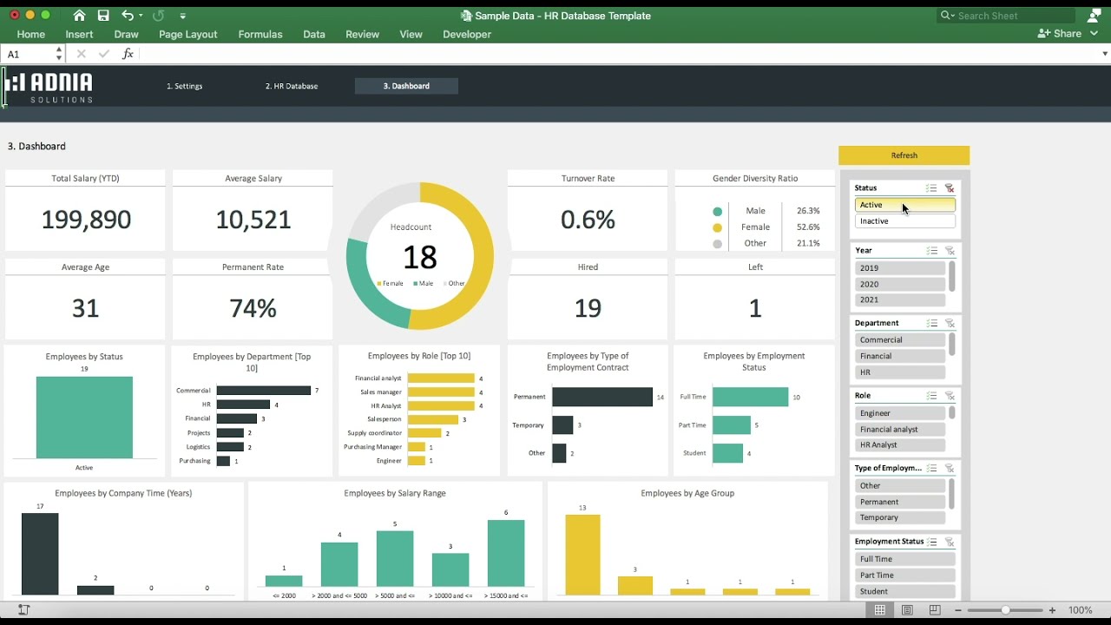Image resolution: width=1111 pixels, height=625 pixels.
Task: Click the Save floppy disk icon
Action: click(103, 16)
